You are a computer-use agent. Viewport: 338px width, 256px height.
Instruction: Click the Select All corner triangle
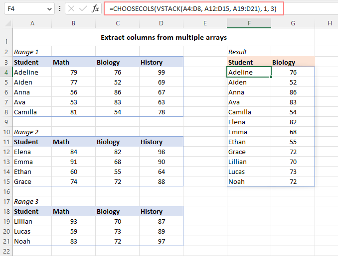[x=8, y=23]
